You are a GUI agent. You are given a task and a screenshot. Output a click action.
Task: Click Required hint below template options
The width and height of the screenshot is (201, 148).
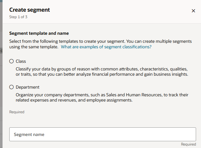coord(17,112)
